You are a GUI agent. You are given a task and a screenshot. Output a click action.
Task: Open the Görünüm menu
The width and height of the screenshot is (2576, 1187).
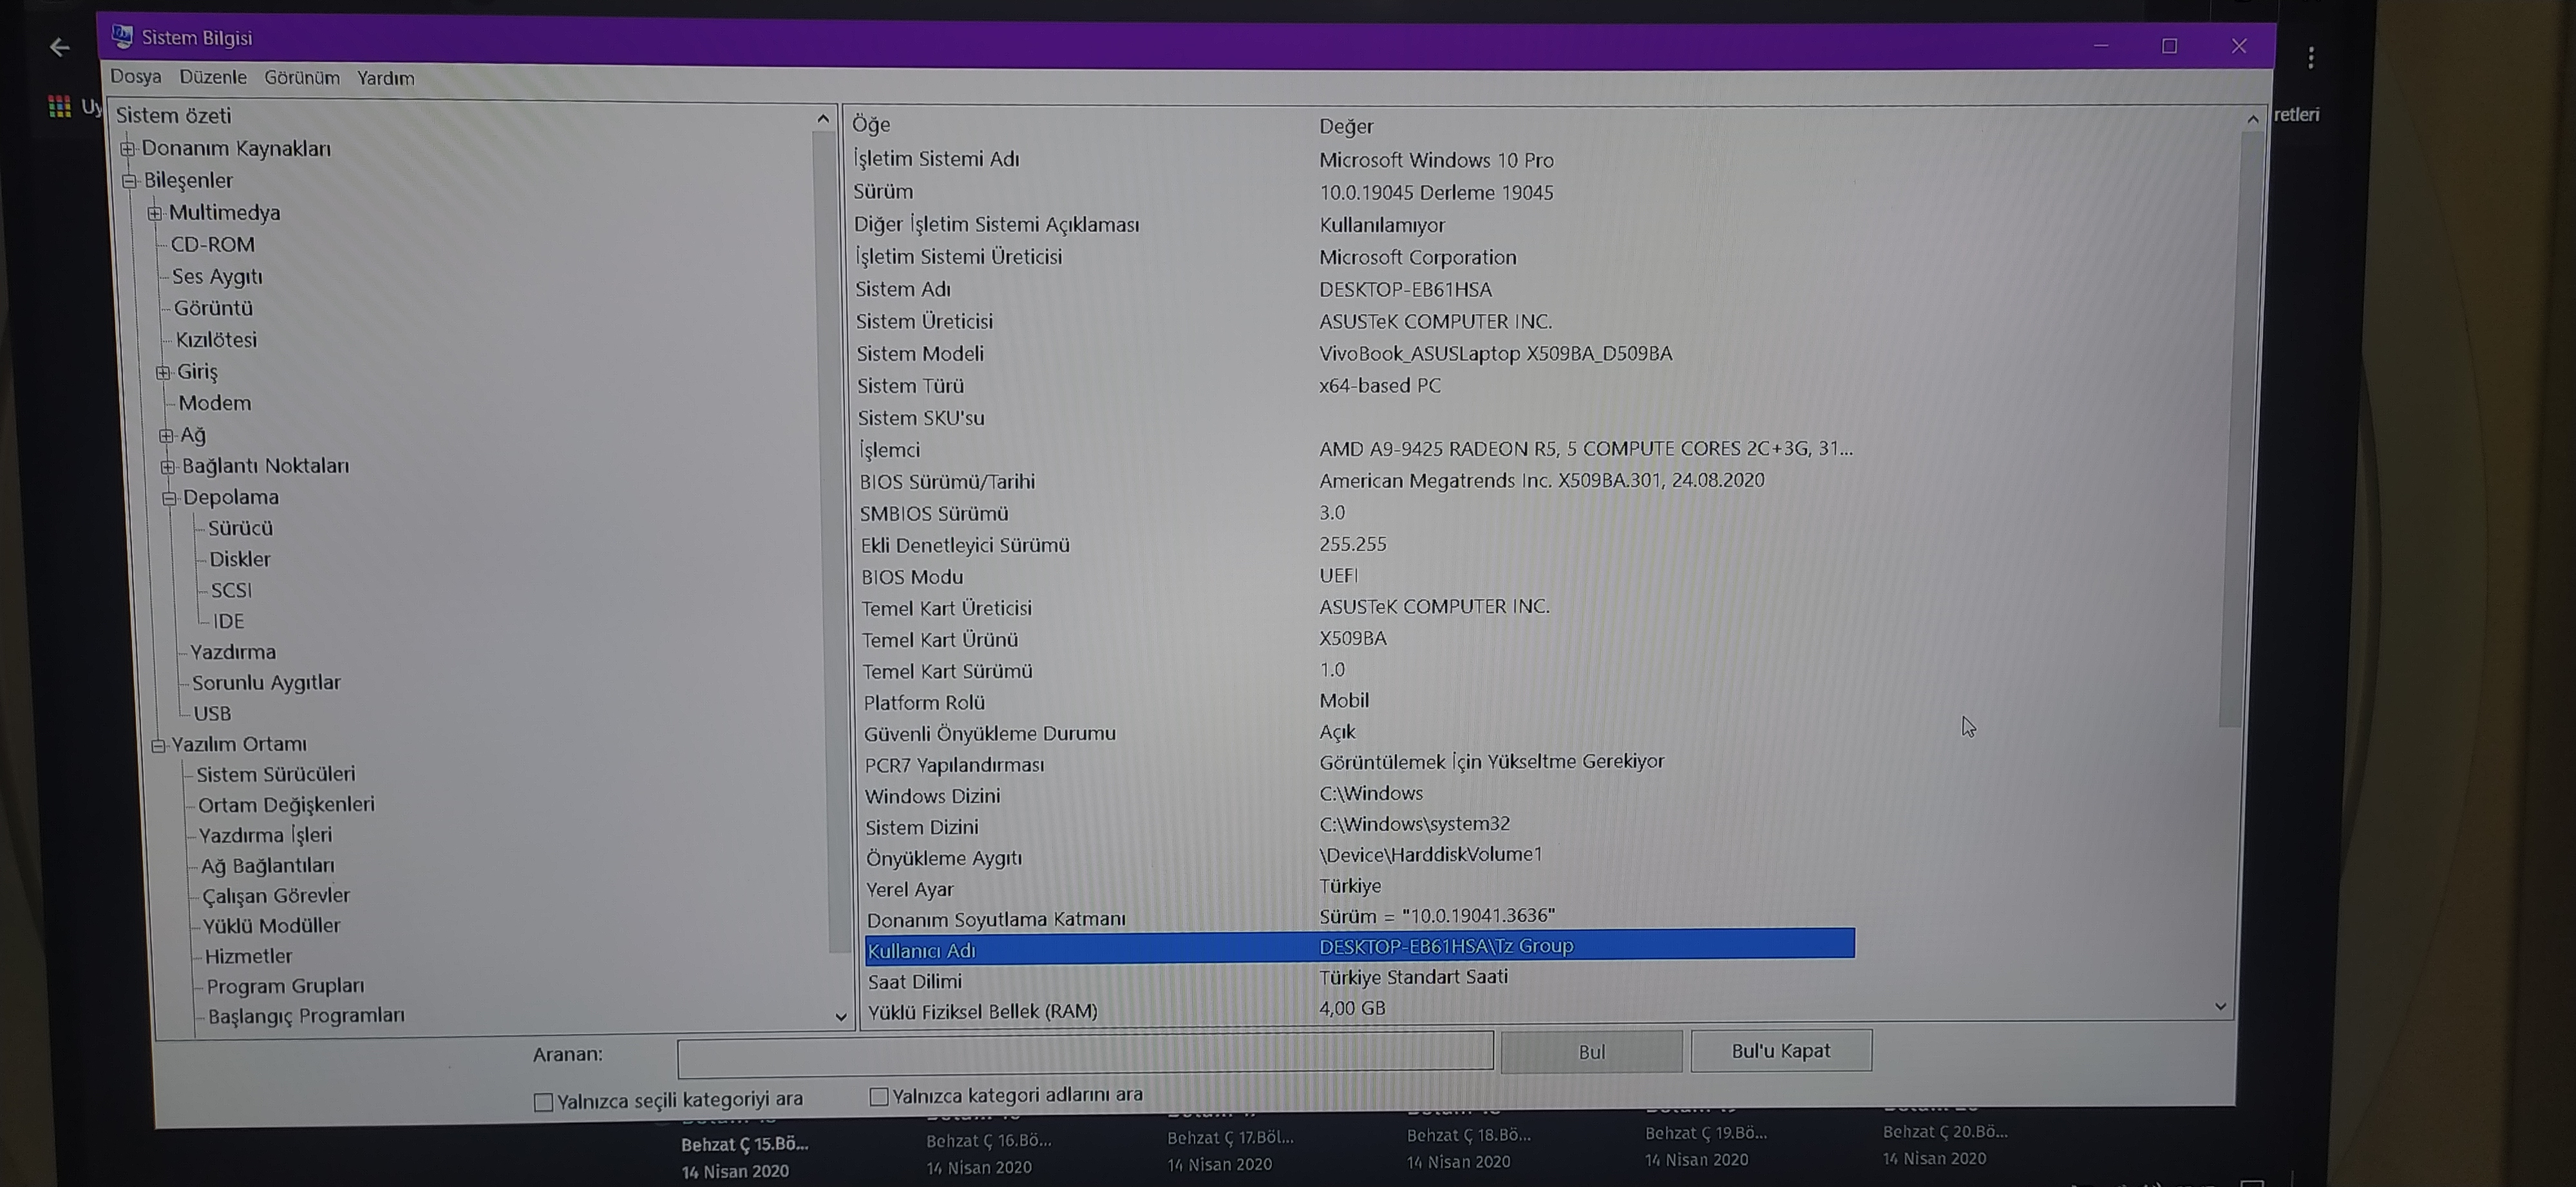click(302, 78)
